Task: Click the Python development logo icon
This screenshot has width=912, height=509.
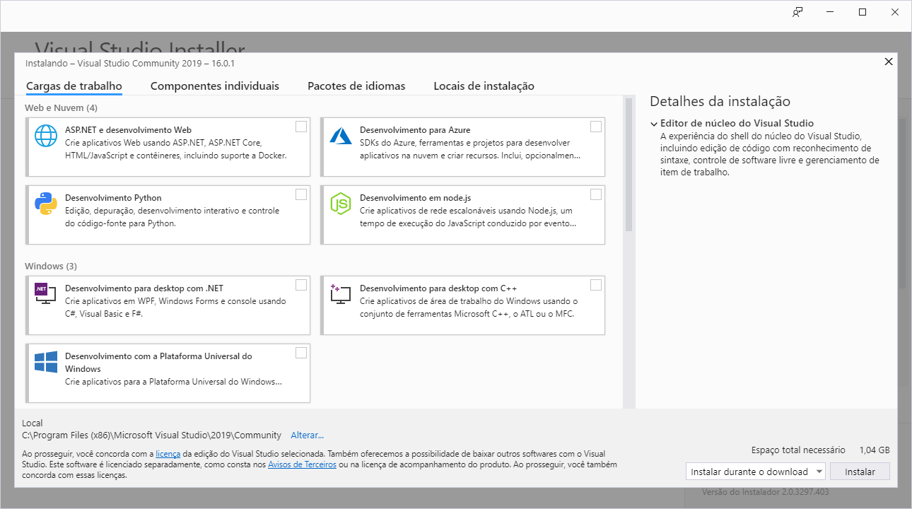Action: pos(46,204)
